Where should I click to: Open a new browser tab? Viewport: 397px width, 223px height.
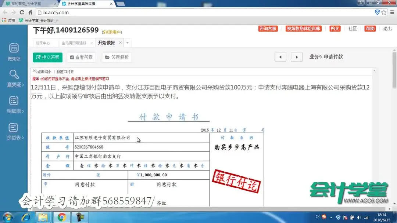(121, 4)
